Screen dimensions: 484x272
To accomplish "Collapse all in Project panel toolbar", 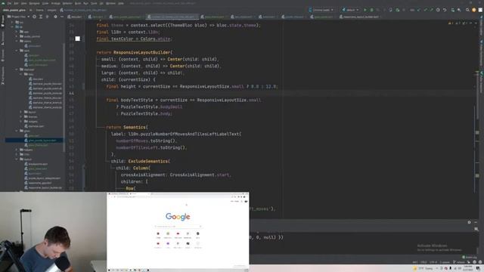I will pyautogui.click(x=47, y=17).
